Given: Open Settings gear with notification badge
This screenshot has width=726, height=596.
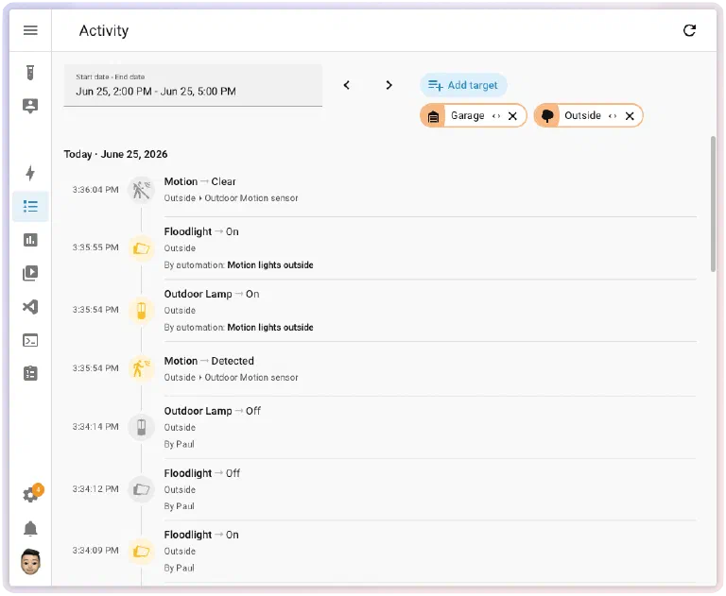Looking at the screenshot, I should click(x=31, y=494).
